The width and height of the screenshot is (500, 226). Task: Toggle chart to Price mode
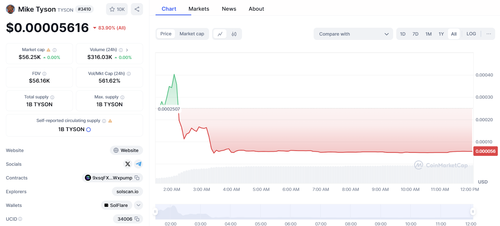(166, 34)
